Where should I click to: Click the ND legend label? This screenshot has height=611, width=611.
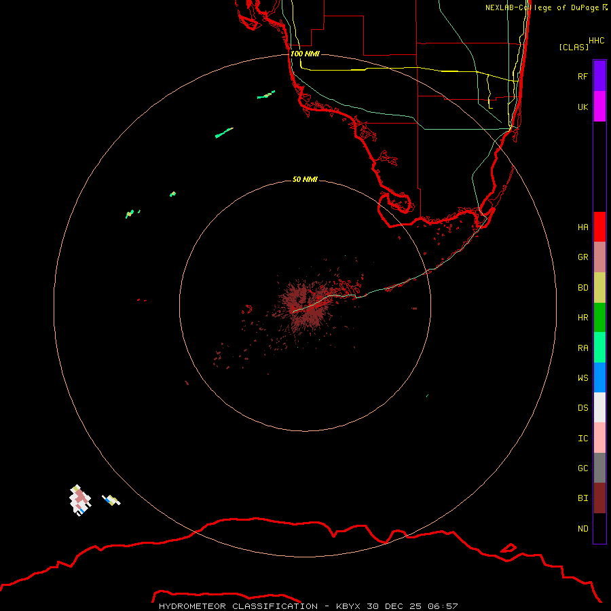(x=582, y=529)
